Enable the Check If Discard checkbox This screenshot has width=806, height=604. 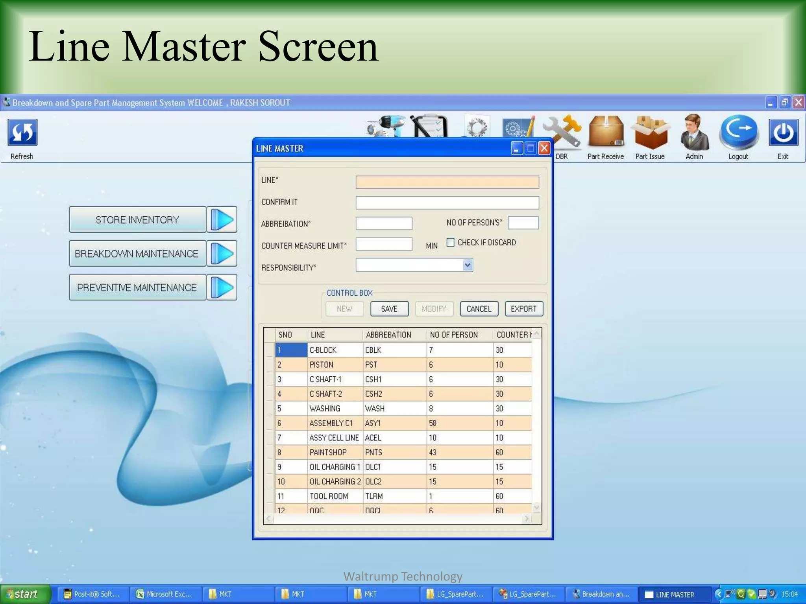pos(451,242)
